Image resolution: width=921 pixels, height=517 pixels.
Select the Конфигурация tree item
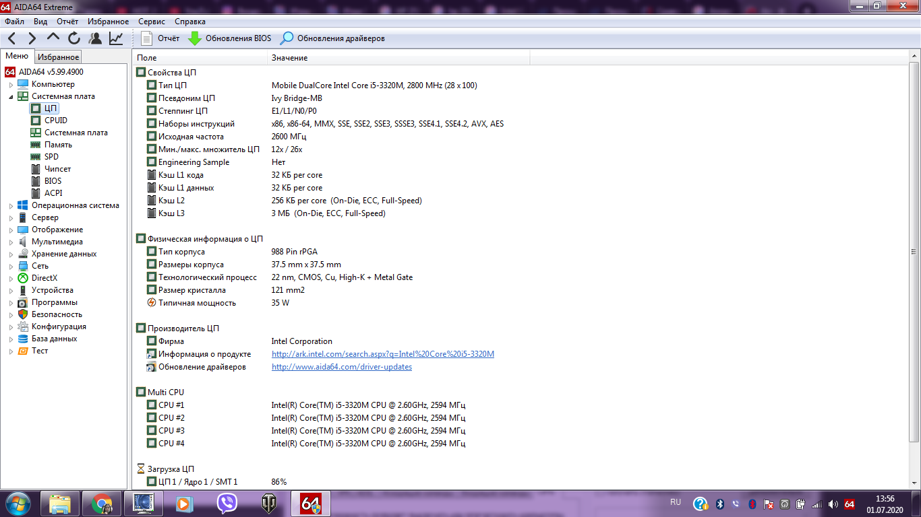59,326
